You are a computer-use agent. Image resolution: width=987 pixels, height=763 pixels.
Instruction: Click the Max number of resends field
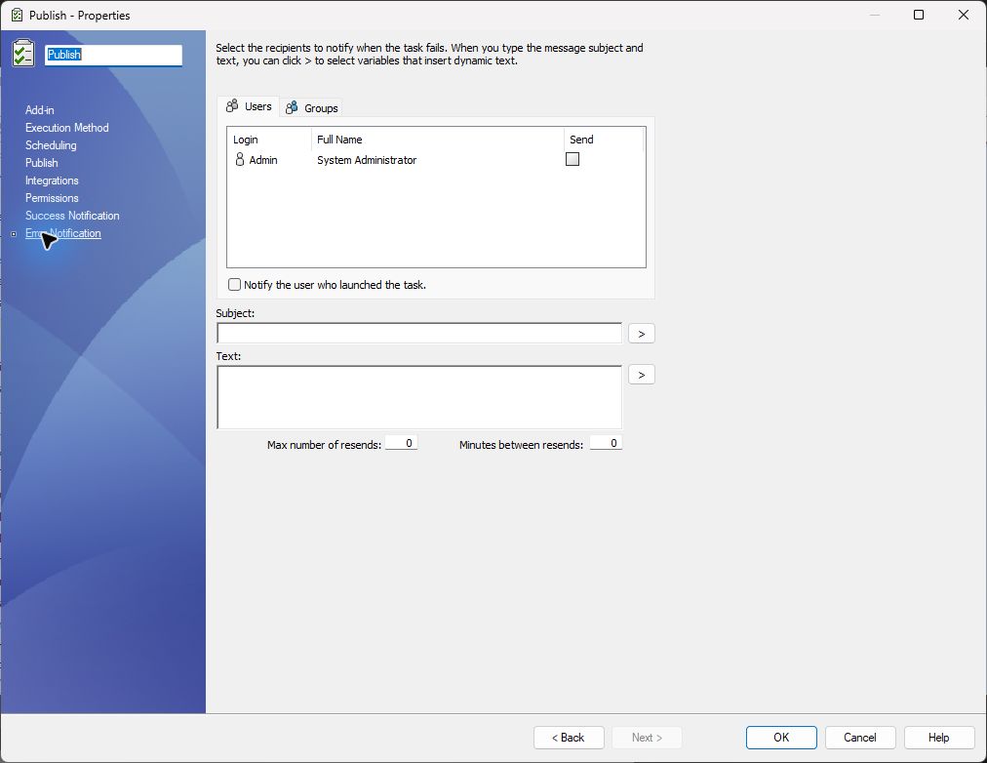pos(401,443)
